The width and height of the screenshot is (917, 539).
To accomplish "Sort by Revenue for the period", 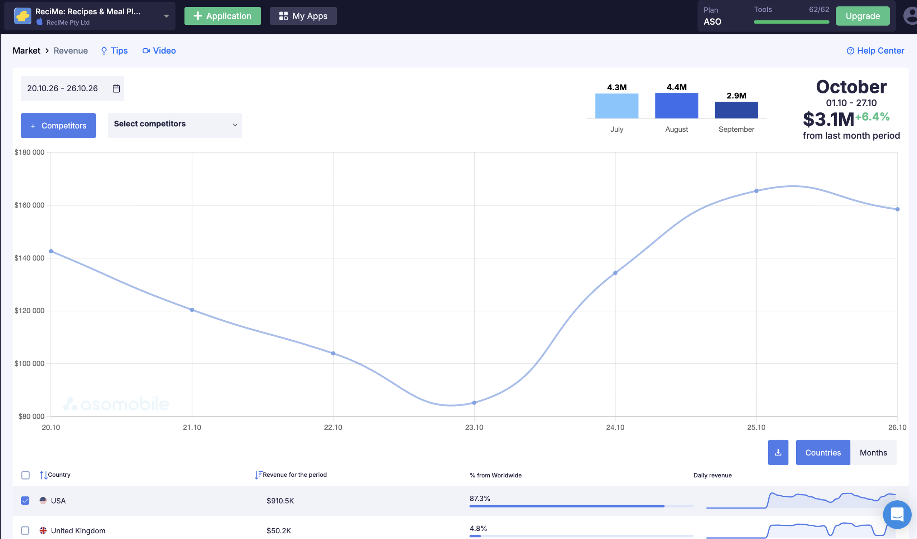I will pos(291,475).
